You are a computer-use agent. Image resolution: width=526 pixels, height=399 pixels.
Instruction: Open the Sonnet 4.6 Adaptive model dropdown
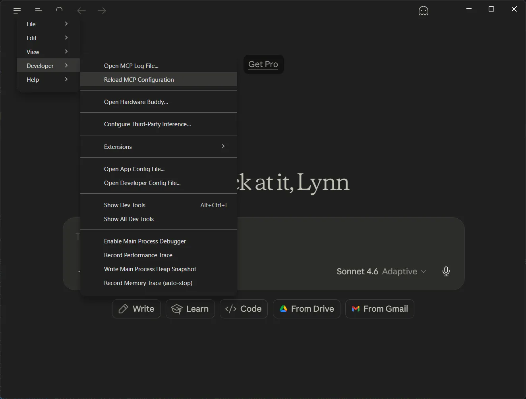click(381, 272)
